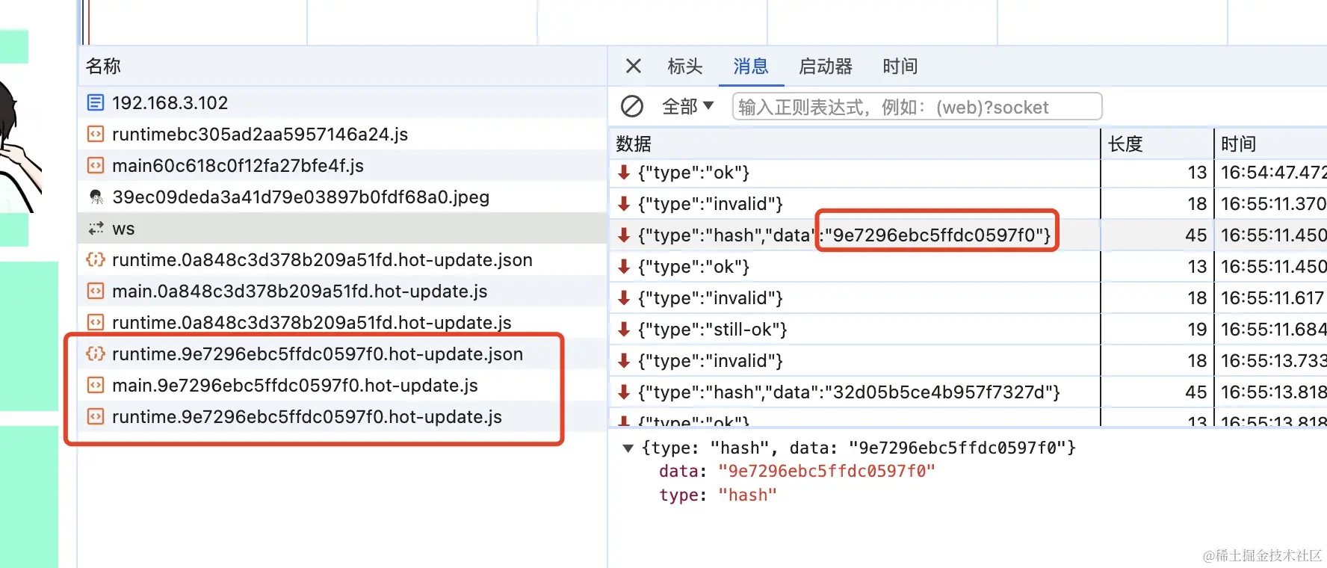Click the 名称 column header
This screenshot has height=568, width=1327.
pos(342,66)
